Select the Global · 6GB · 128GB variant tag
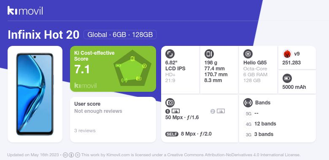The height and width of the screenshot is (160, 329). point(120,35)
